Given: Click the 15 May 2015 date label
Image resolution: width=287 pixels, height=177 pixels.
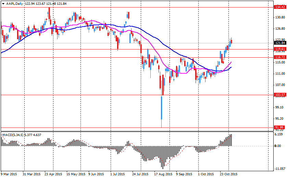Looking at the screenshot, I should [76, 174].
